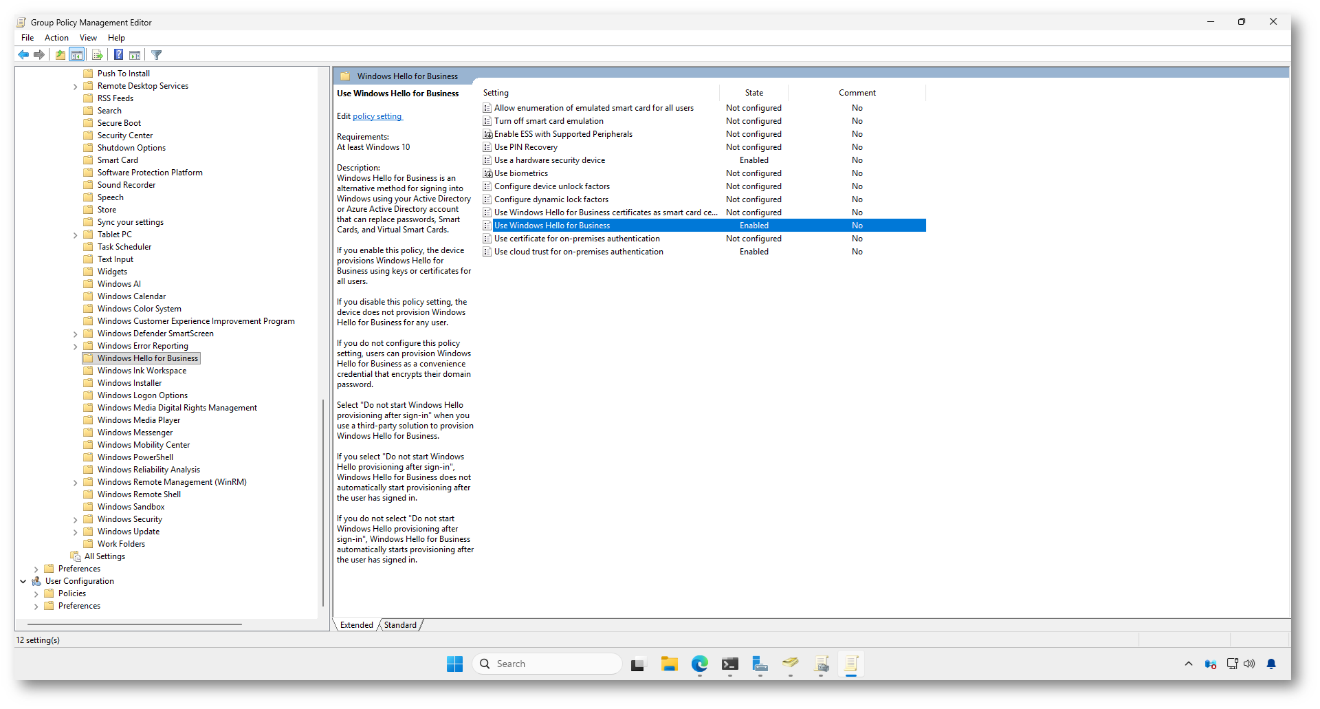Click the Up One Level folder icon
The height and width of the screenshot is (709, 1320).
60,55
